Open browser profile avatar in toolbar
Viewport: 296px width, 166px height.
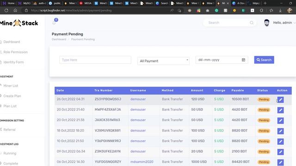[x=290, y=11]
